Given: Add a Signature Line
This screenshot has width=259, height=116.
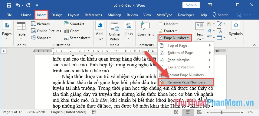Looking at the screenshot, I should point(221,24).
